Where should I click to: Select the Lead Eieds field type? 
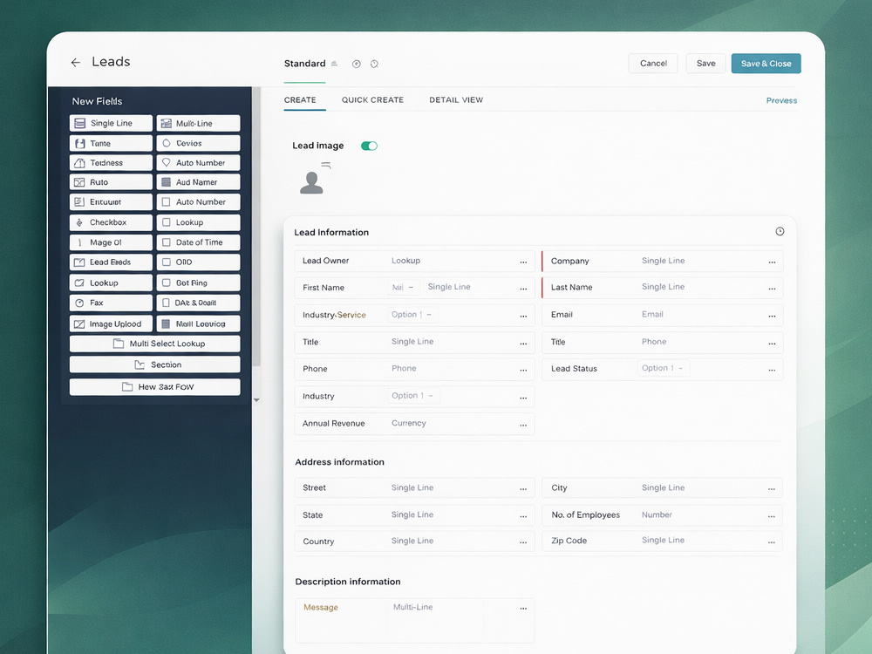(111, 262)
